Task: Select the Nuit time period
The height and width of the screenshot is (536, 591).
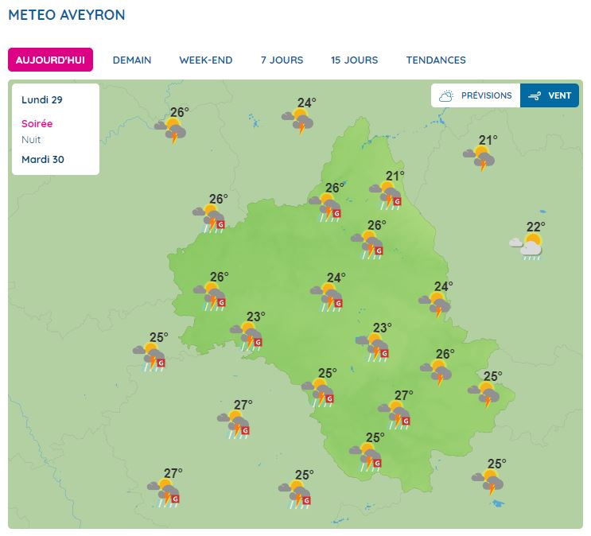Action: click(x=31, y=140)
